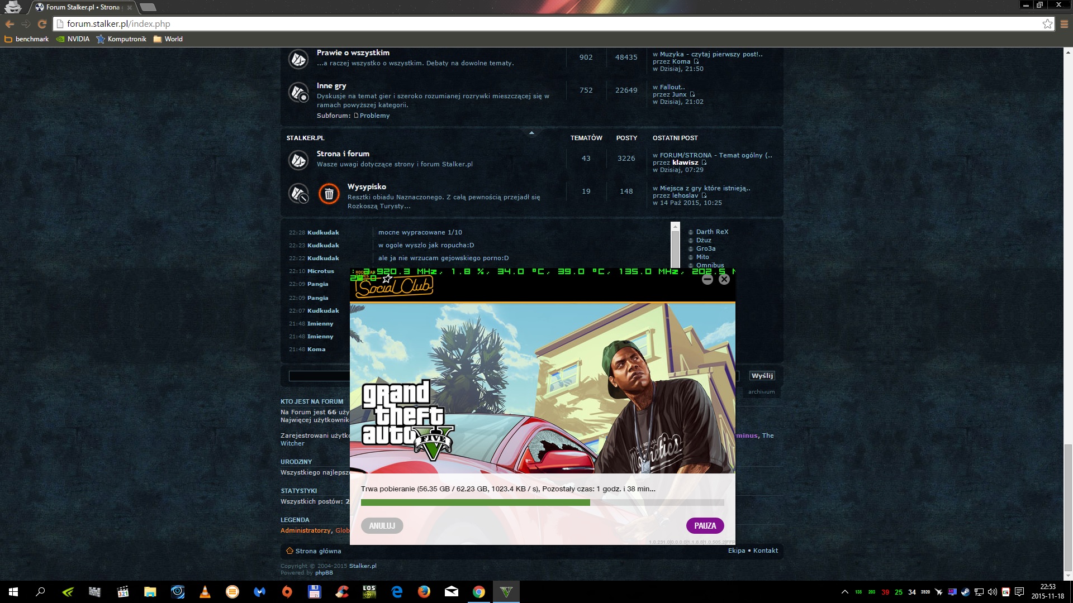Pause download with PAUZA button
The image size is (1073, 603).
pos(705,526)
